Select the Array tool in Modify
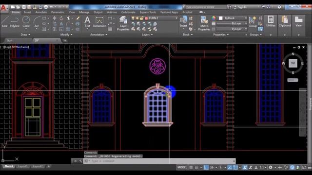Screen dimensions: 312x175 (x=68, y=29)
